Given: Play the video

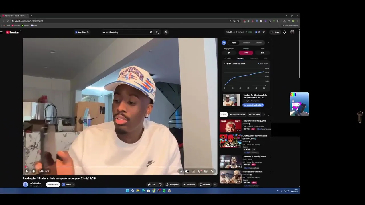Looking at the screenshot, I should (27, 171).
